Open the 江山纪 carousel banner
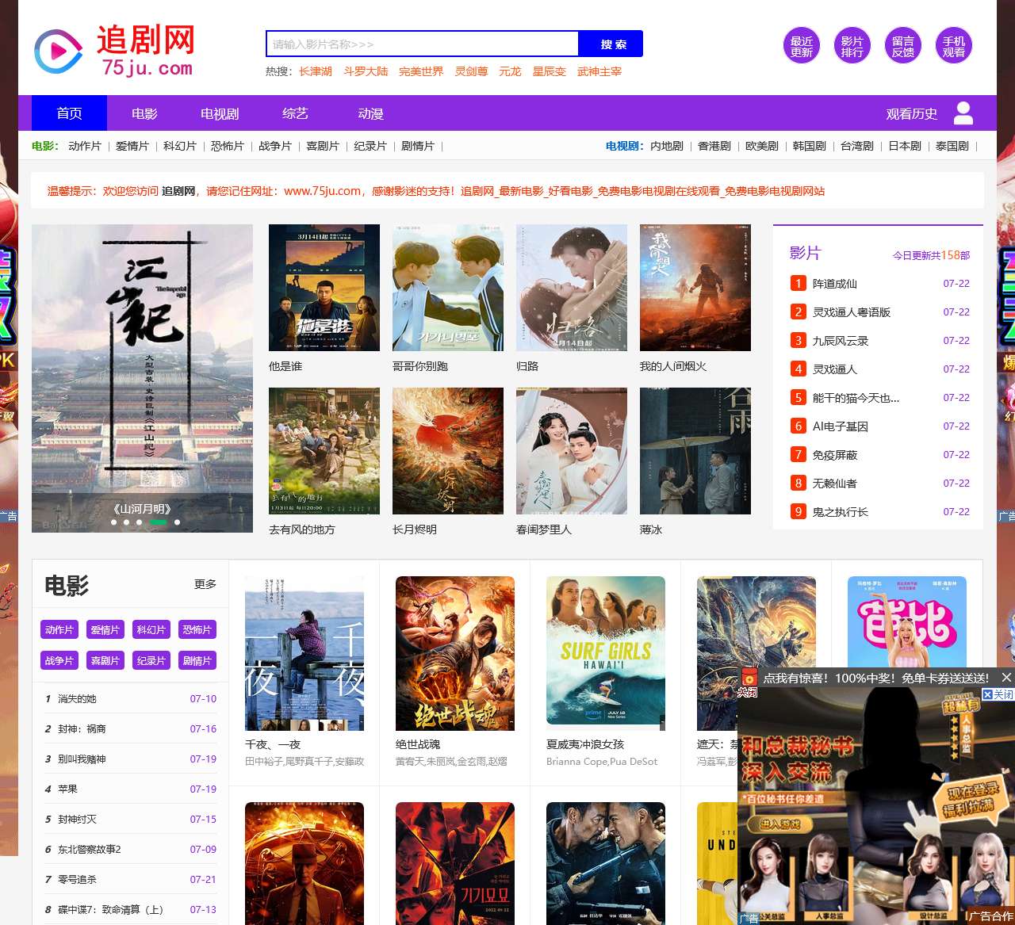The width and height of the screenshot is (1015, 925). [142, 378]
